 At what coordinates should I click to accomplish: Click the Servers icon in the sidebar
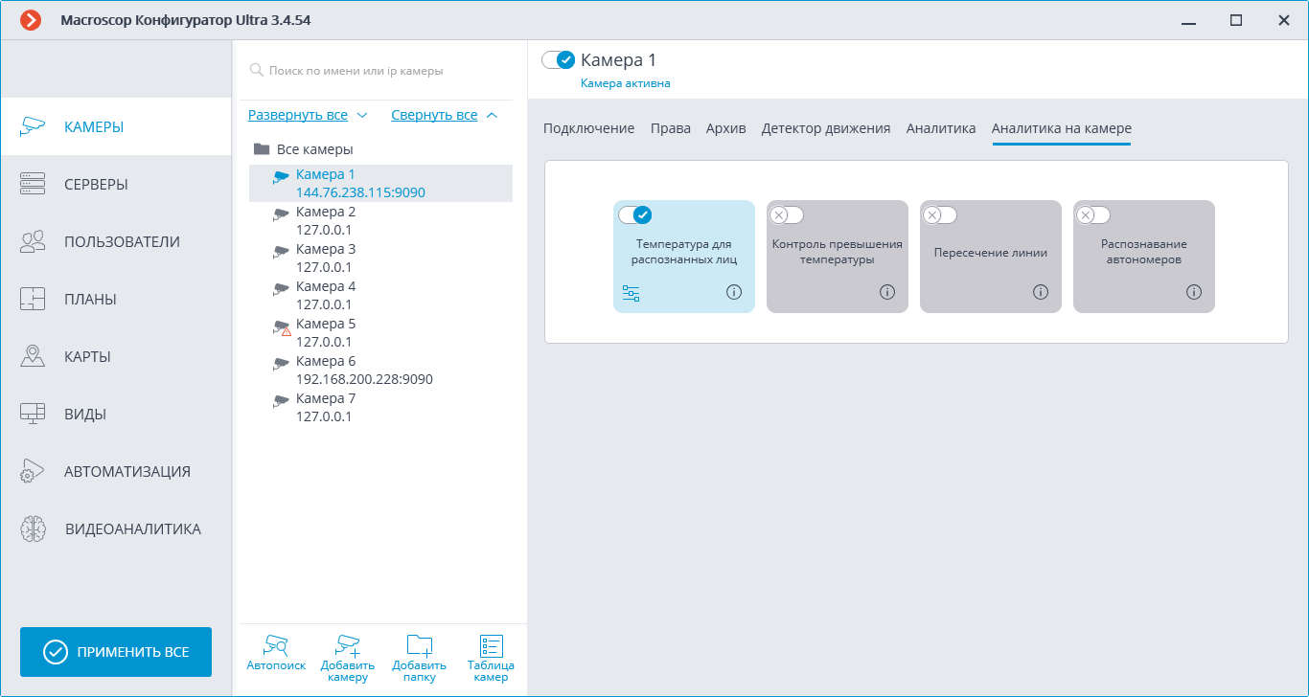(33, 184)
